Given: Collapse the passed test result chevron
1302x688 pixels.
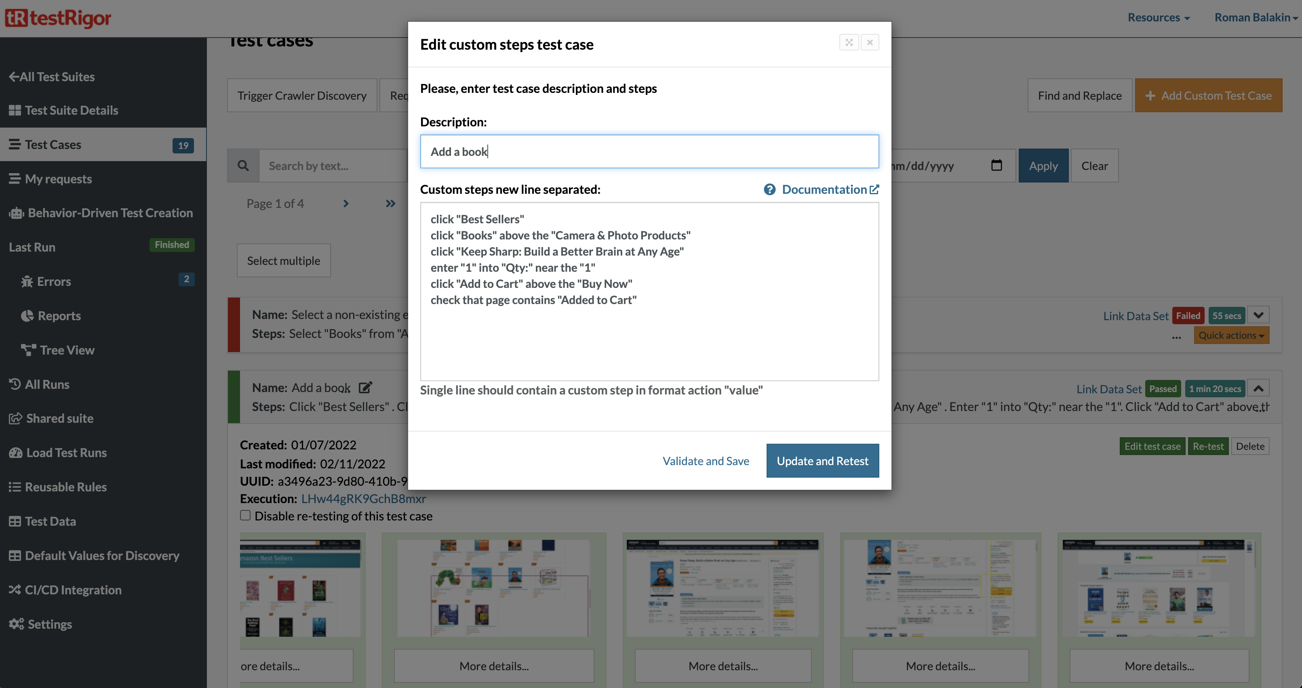Looking at the screenshot, I should coord(1259,388).
